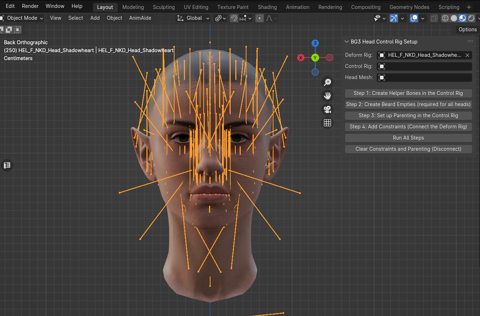480x316 pixels.
Task: Open the gizmo settings dropdown arrow
Action: (x=403, y=18)
